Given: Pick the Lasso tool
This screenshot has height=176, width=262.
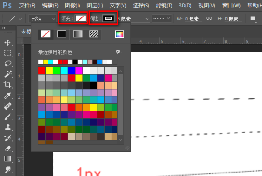Looking at the screenshot, I should click(x=7, y=63).
